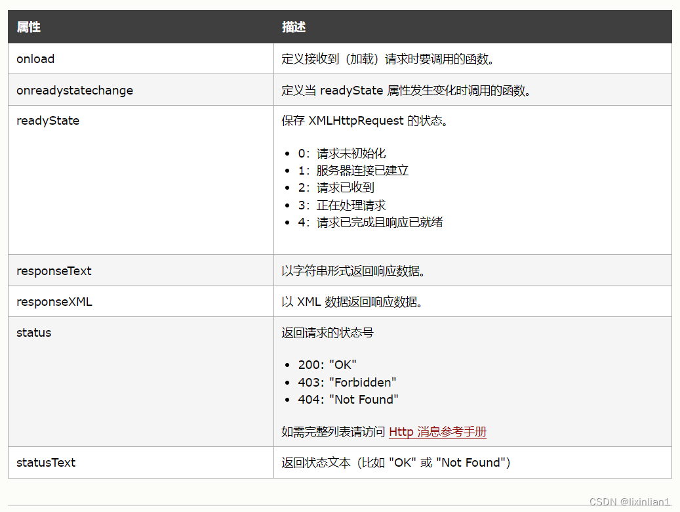Click the readyState property name
The width and height of the screenshot is (680, 512).
48,121
